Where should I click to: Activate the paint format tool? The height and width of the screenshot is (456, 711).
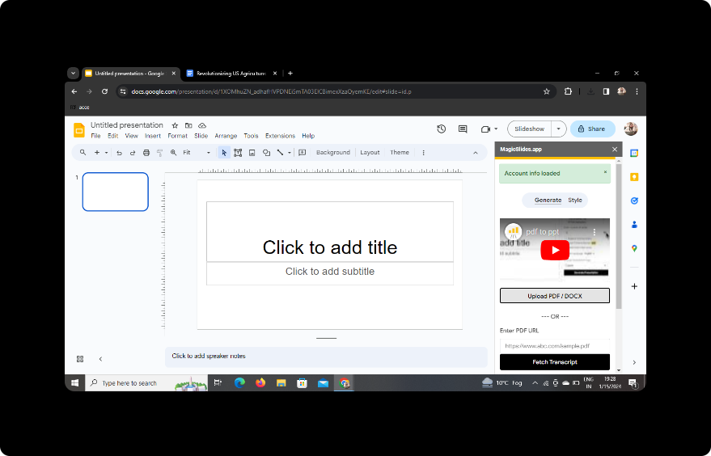(x=159, y=153)
